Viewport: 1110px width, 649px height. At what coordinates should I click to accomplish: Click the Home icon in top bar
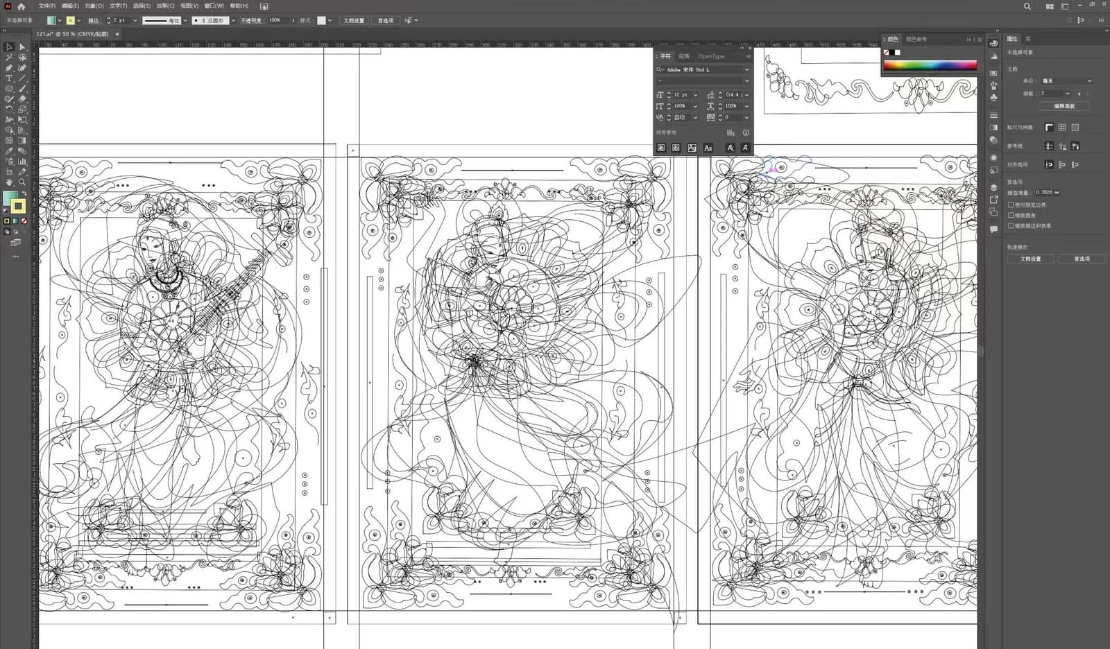pos(21,6)
